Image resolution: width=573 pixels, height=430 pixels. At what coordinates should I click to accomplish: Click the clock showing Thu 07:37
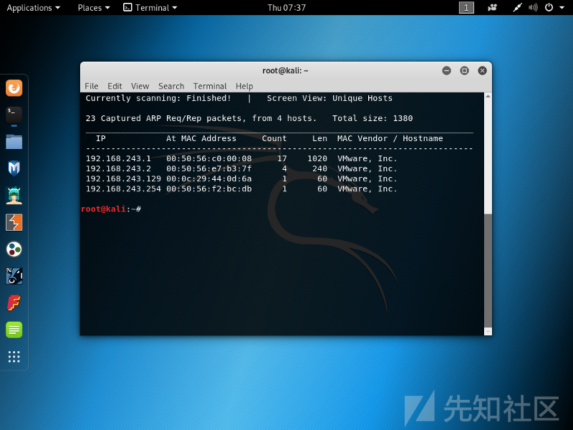pyautogui.click(x=286, y=8)
